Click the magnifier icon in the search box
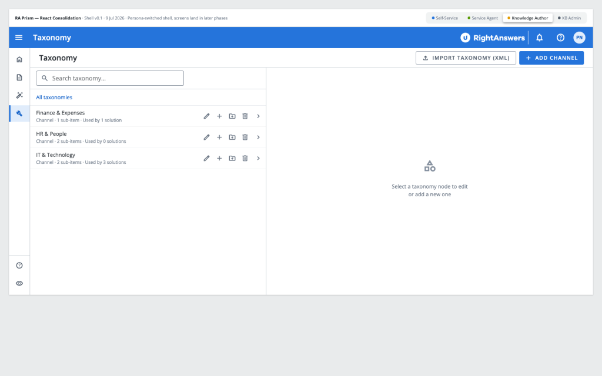The image size is (602, 376). click(x=45, y=78)
